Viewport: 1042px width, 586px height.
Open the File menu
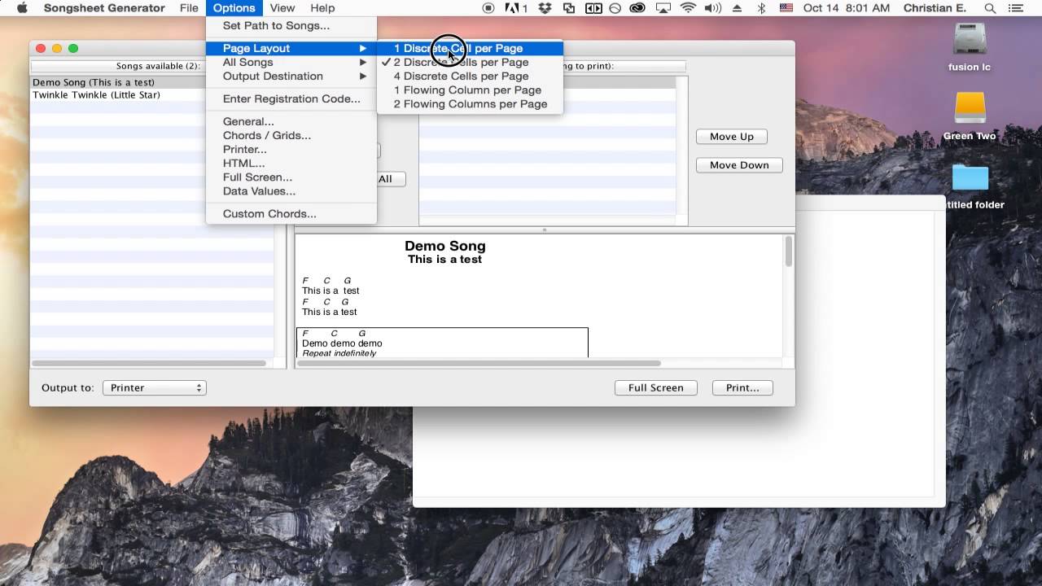coord(189,8)
